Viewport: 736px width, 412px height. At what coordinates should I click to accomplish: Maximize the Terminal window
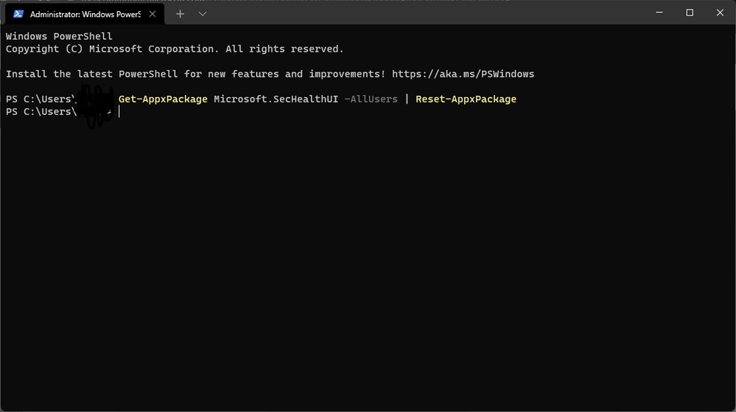pos(690,13)
